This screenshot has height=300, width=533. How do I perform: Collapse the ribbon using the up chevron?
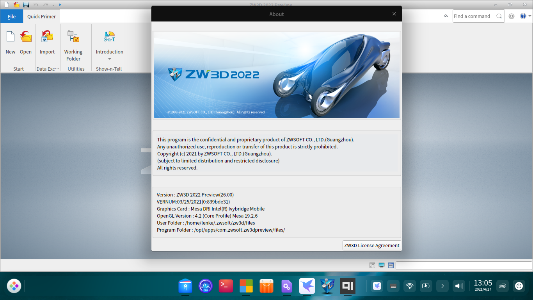446,16
